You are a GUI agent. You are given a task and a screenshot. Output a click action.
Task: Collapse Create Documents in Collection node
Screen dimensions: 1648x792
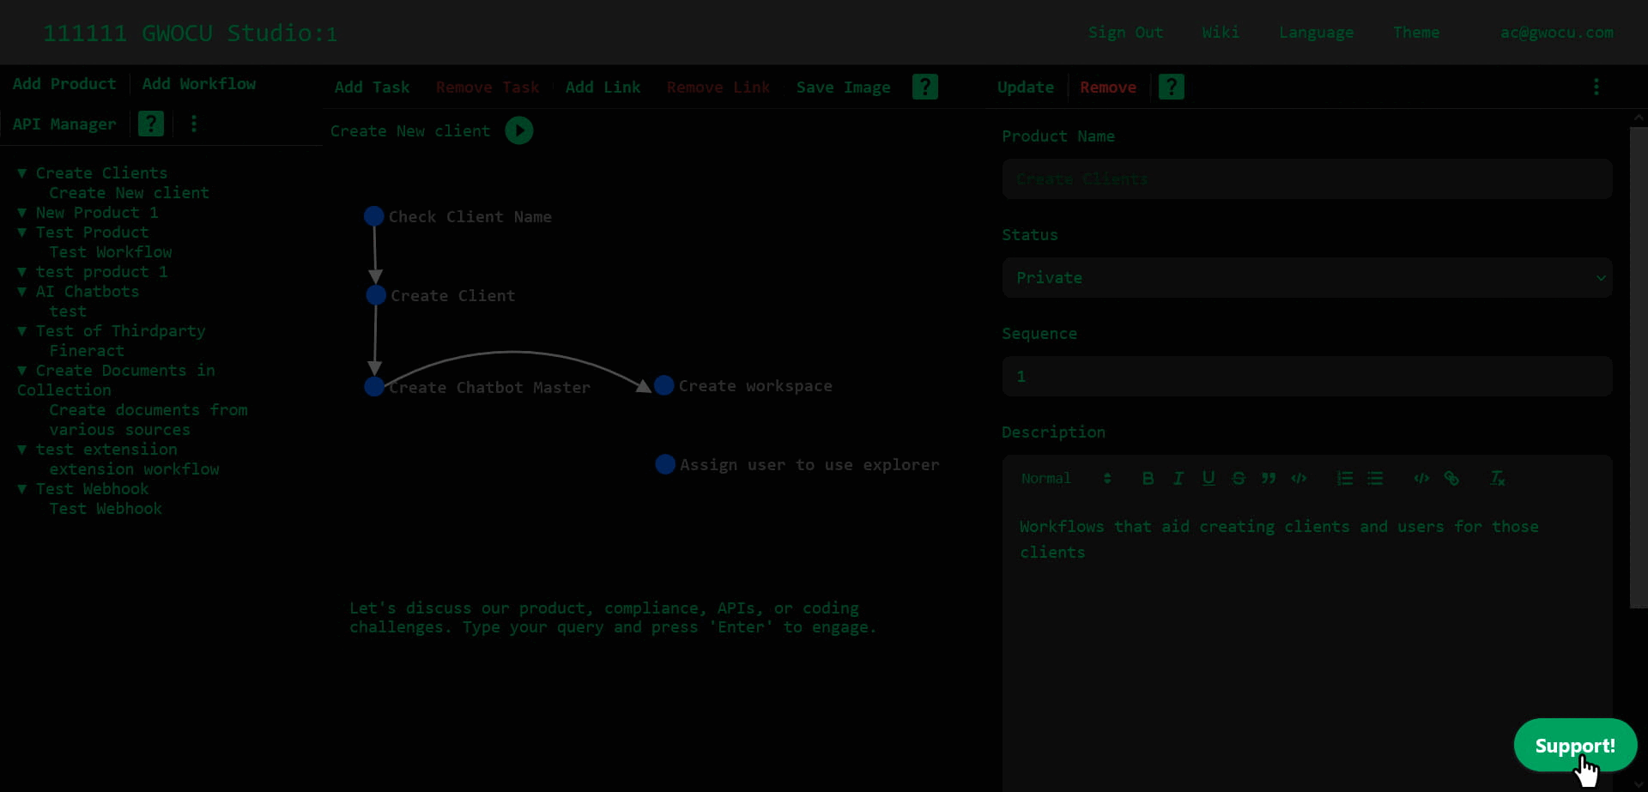pyautogui.click(x=22, y=371)
